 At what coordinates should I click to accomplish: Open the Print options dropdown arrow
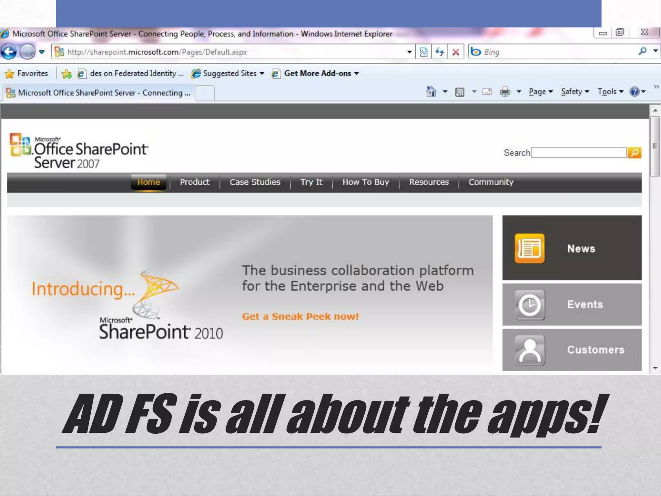tap(519, 92)
